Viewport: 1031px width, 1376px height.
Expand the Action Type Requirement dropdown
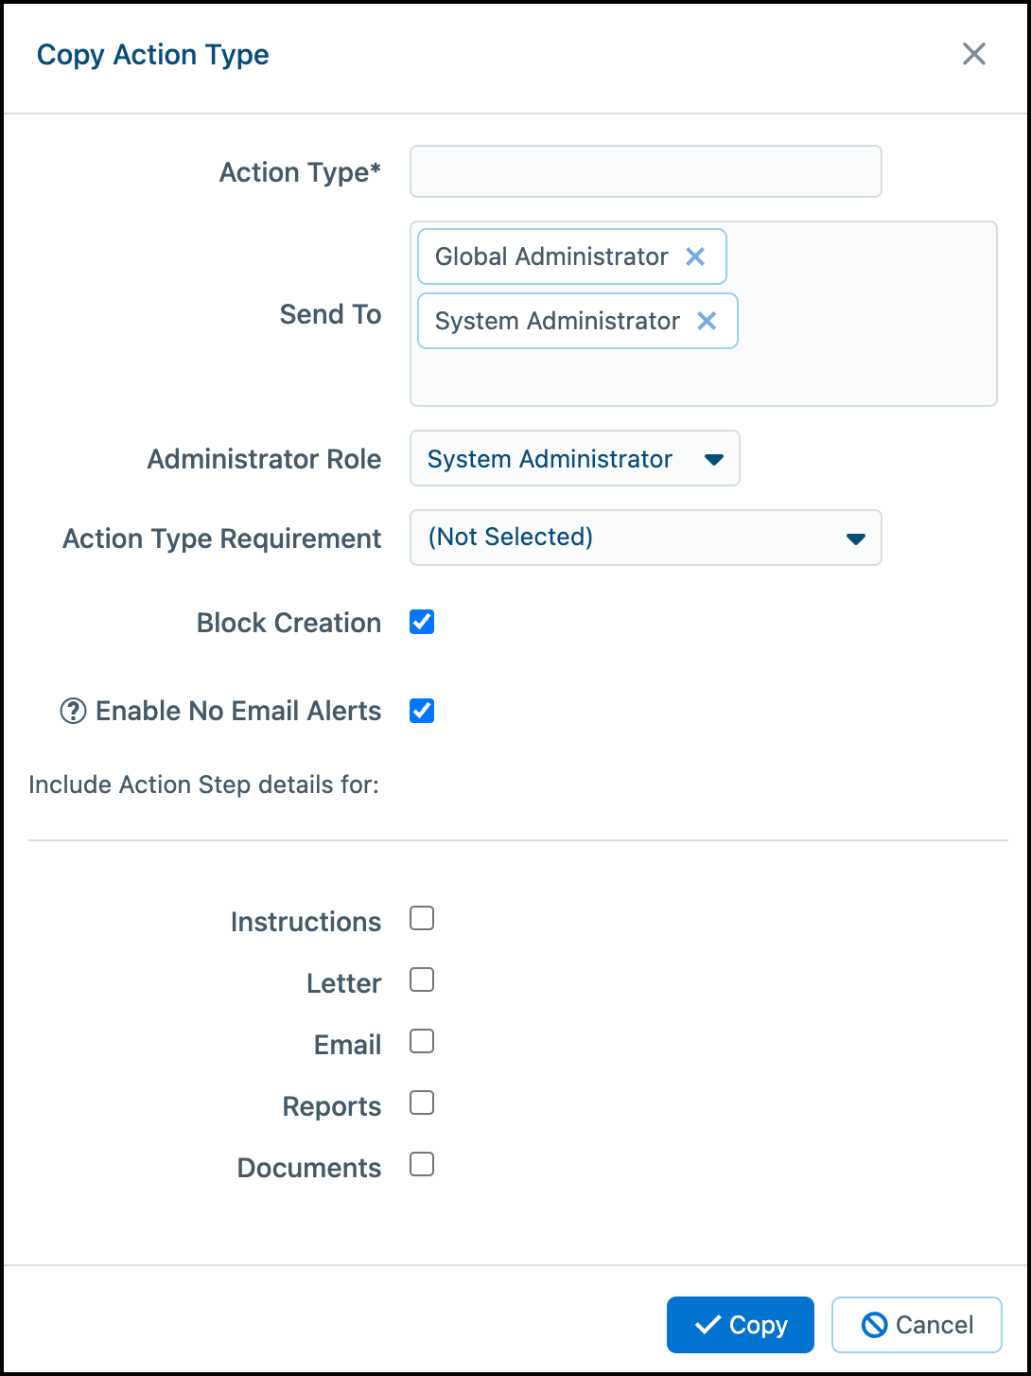[646, 538]
